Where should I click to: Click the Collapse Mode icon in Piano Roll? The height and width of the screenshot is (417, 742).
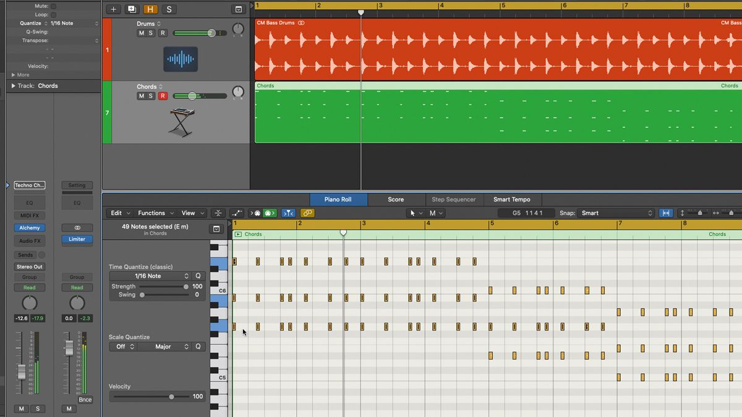(218, 213)
